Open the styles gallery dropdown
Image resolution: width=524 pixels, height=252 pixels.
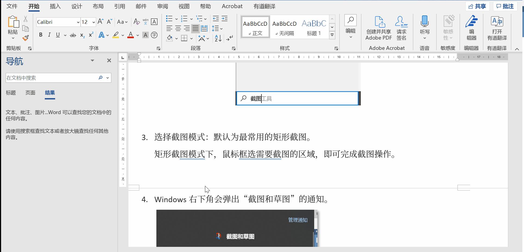[x=332, y=35]
